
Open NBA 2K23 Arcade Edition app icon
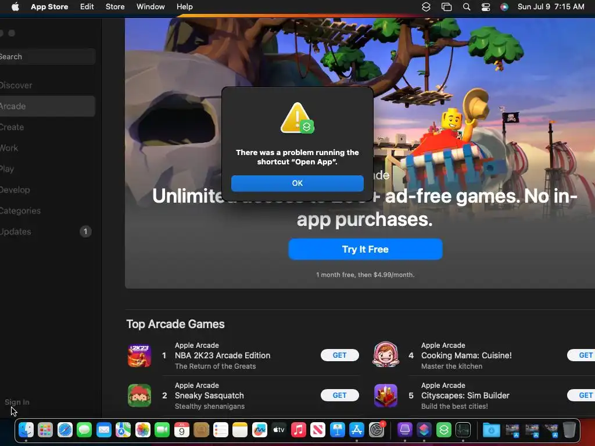tap(139, 356)
